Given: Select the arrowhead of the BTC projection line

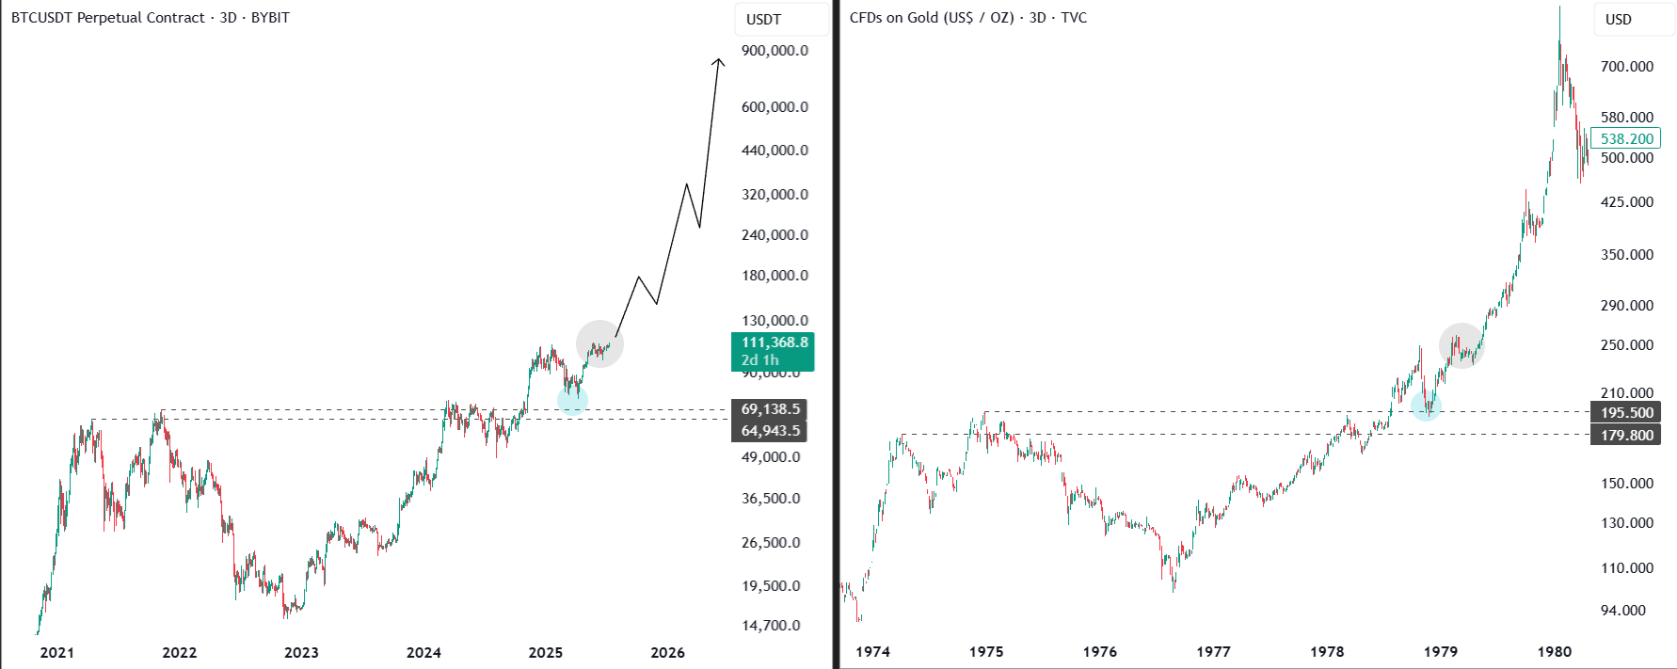Looking at the screenshot, I should tap(719, 63).
